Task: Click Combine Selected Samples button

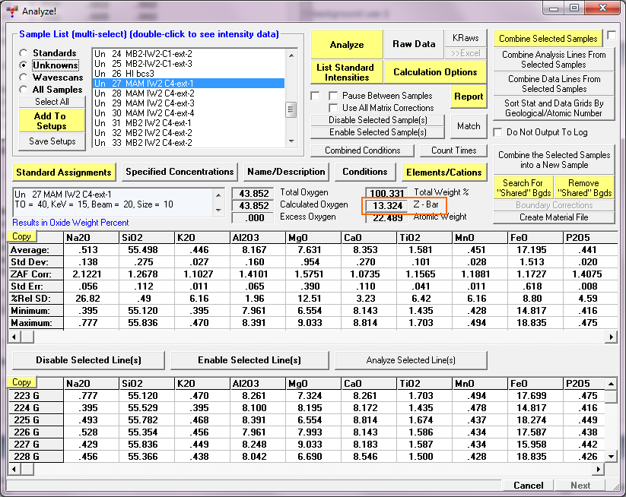Action: pos(548,39)
